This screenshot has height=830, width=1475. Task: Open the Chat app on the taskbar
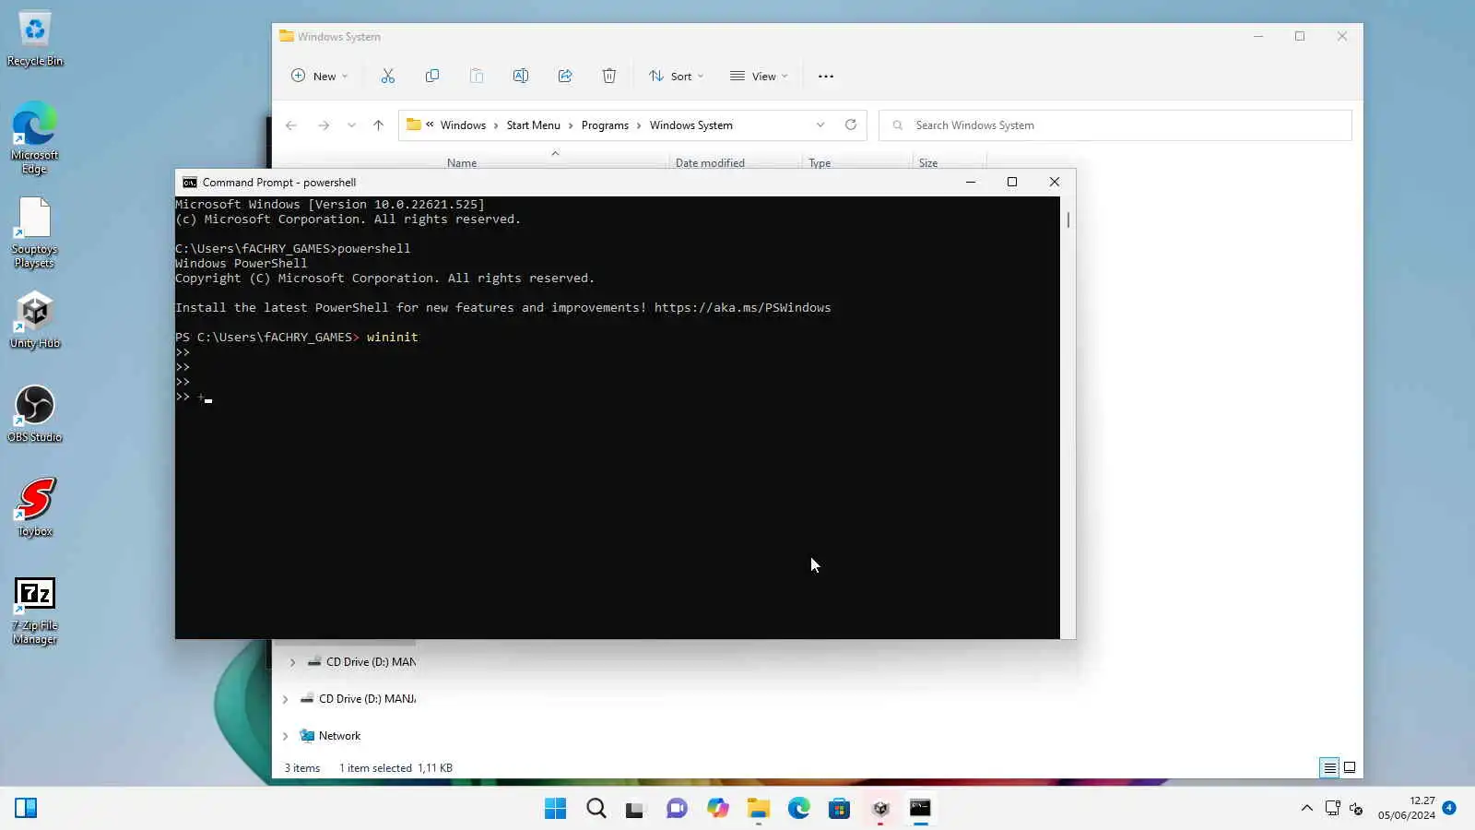[x=677, y=809]
